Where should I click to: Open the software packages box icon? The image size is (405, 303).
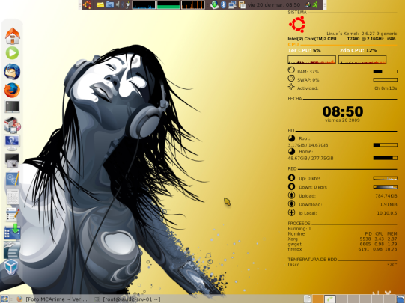[12, 125]
